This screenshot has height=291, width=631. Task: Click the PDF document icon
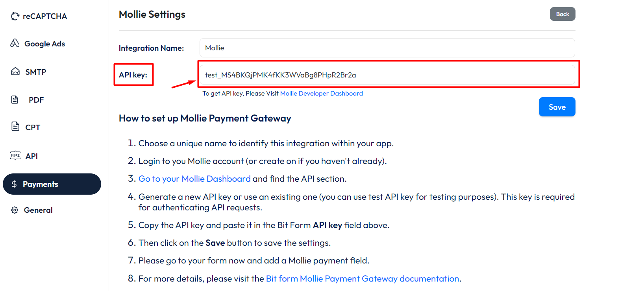tap(15, 99)
